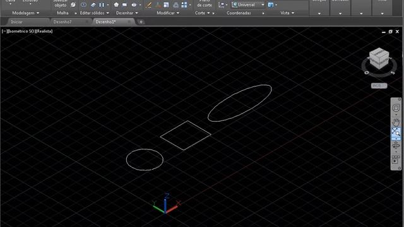Viewport: 404px width, 227px height.
Task: Select the Pan hand tool in navigation bar
Action: pyautogui.click(x=396, y=122)
